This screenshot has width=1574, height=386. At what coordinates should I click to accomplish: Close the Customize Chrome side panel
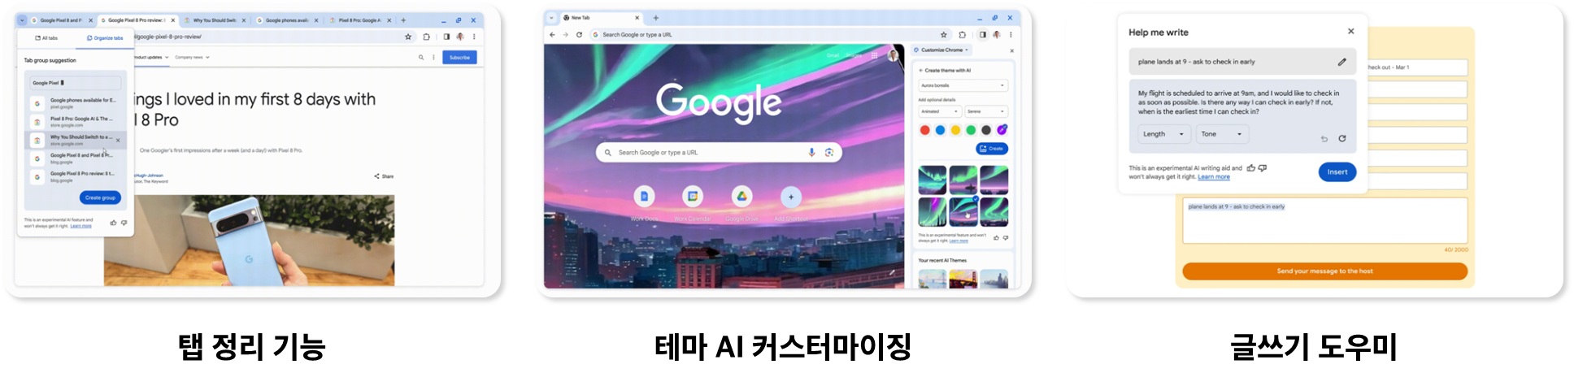pos(1011,50)
